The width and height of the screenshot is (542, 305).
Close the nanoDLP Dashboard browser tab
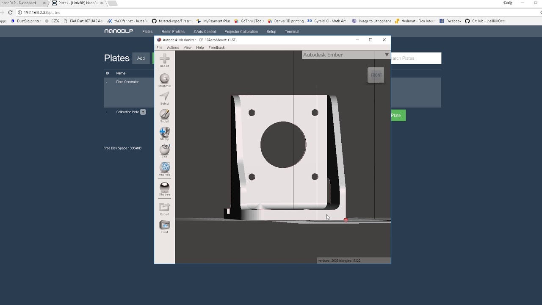click(44, 3)
